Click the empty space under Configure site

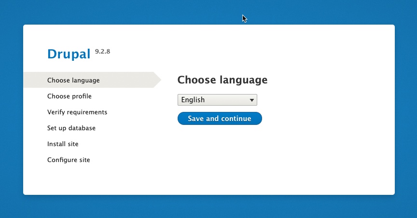(69, 178)
